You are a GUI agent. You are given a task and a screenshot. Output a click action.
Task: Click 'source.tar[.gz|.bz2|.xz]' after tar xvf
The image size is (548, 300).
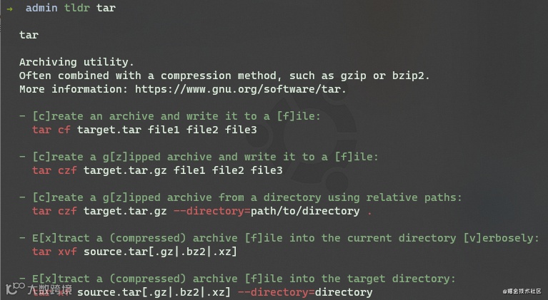point(160,252)
